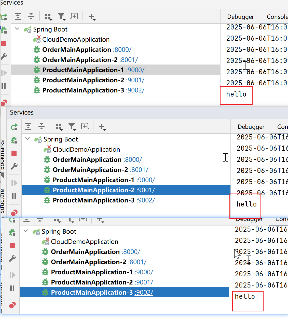Screen dimensions: 288x318
Task: Select ProductMainApplication-3 in the middle panel tree
Action: (x=94, y=200)
